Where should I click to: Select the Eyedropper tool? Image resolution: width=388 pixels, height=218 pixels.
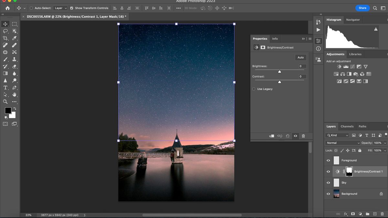(x=15, y=38)
